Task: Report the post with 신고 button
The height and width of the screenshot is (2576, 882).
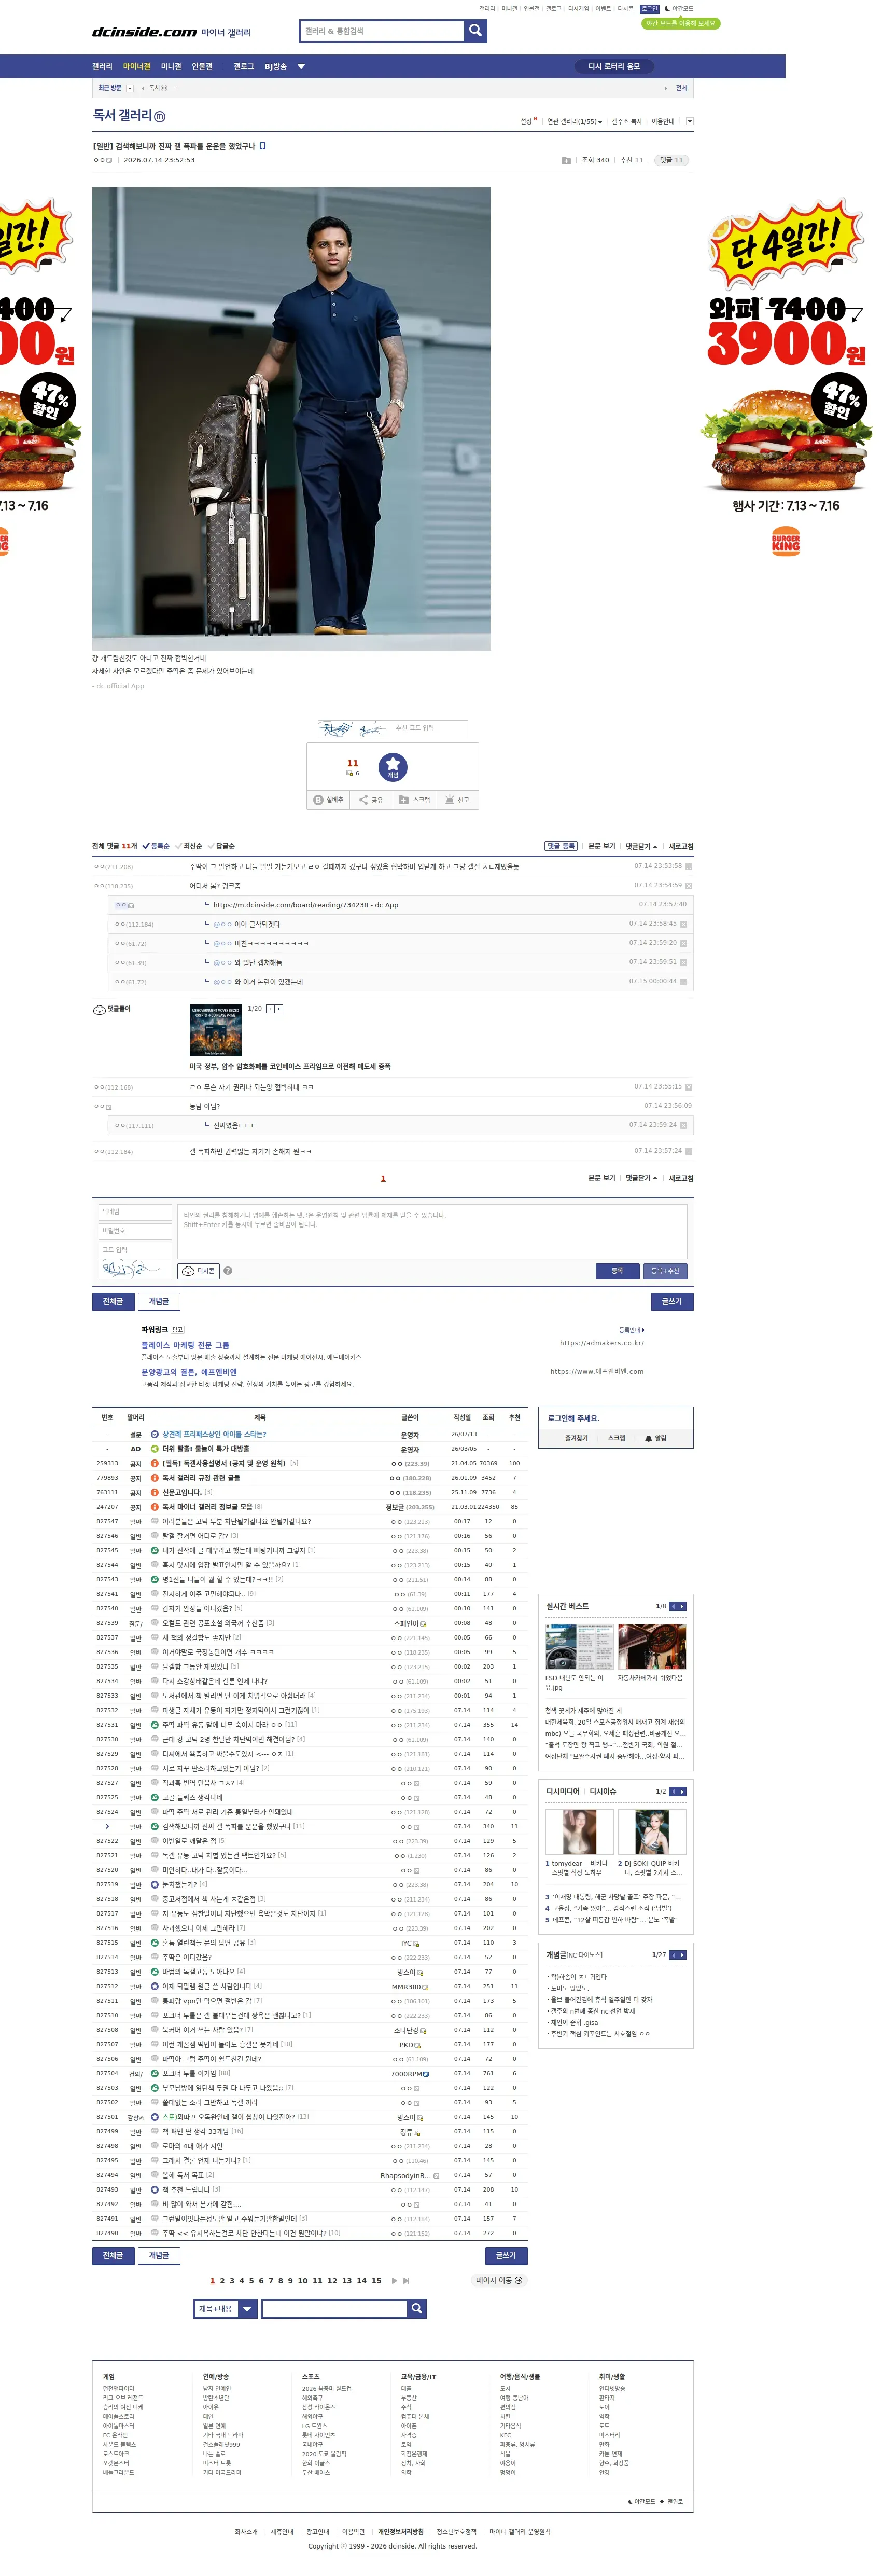Action: (457, 800)
